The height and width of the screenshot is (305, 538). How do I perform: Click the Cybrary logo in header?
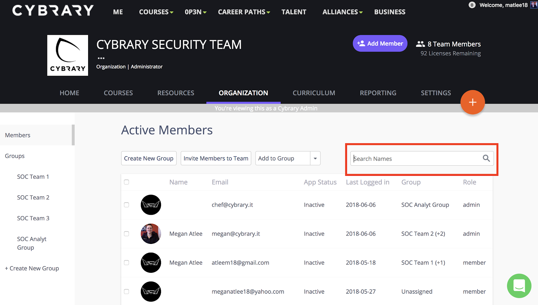click(x=53, y=10)
